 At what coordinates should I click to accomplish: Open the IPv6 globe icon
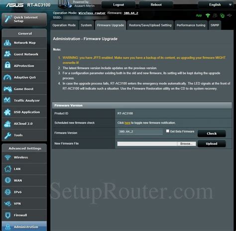pyautogui.click(x=7, y=192)
